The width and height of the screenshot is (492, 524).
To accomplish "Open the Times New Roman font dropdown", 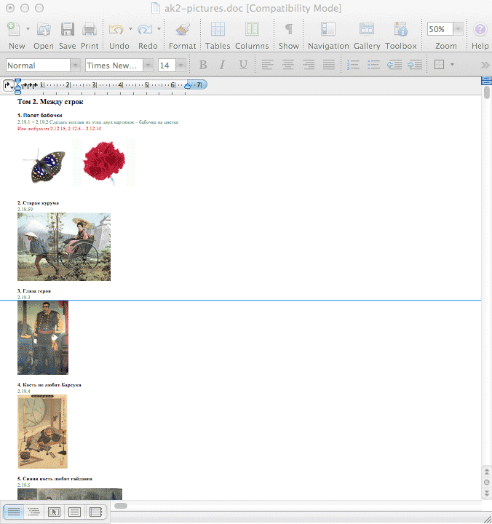I will tap(148, 65).
